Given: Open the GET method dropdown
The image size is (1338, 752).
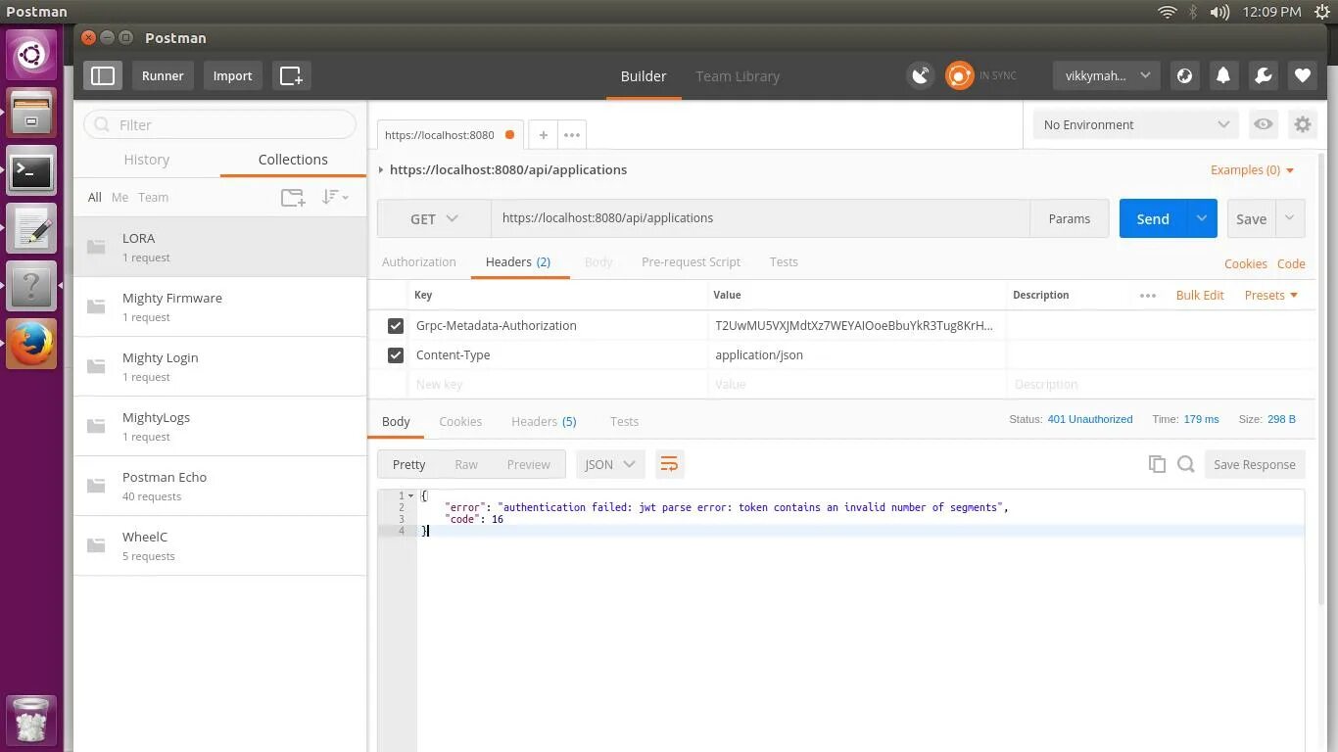Looking at the screenshot, I should [434, 218].
